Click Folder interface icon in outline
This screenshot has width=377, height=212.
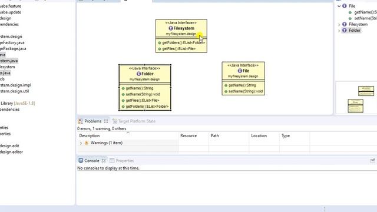click(x=345, y=30)
